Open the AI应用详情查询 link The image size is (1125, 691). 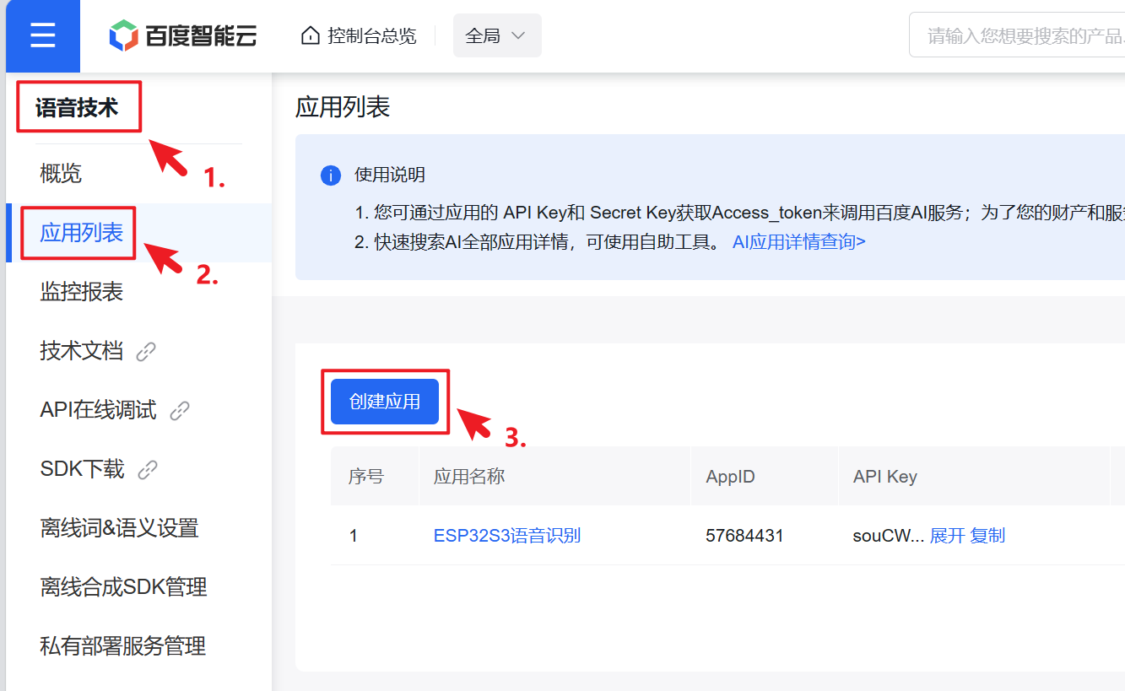pyautogui.click(x=798, y=242)
